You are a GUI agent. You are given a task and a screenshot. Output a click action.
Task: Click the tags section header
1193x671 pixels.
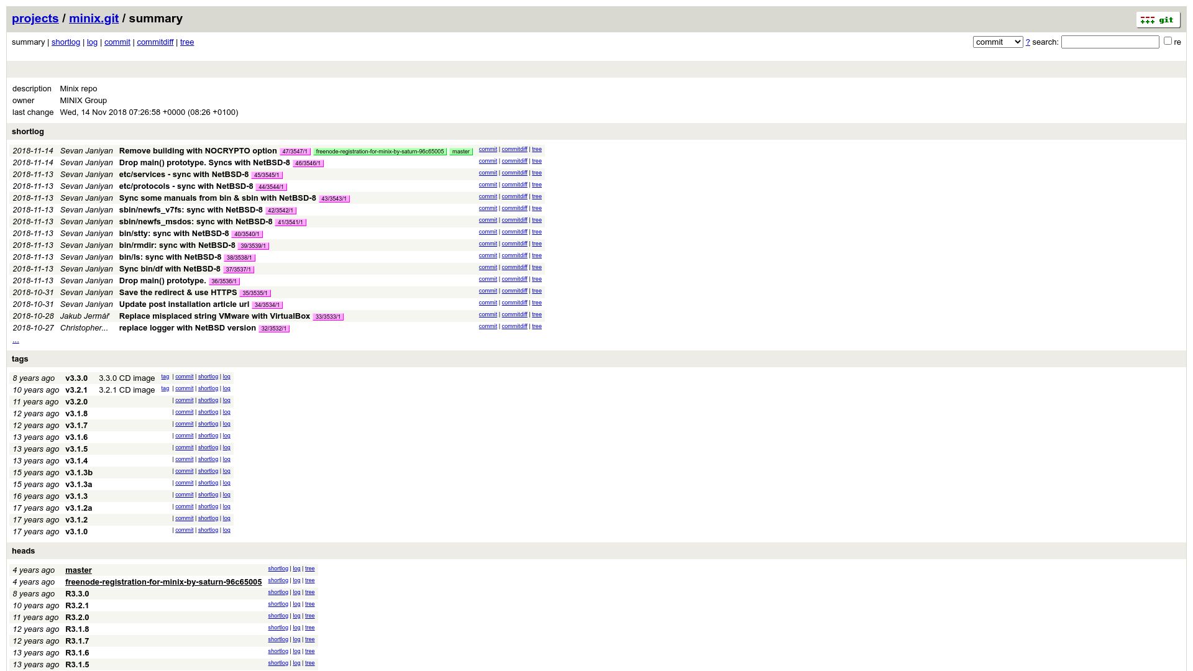click(20, 359)
